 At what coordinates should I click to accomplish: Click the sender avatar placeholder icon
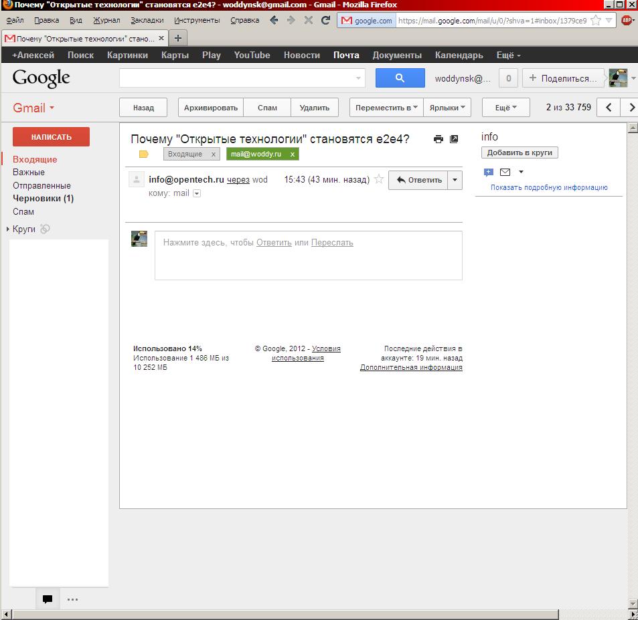pos(137,179)
